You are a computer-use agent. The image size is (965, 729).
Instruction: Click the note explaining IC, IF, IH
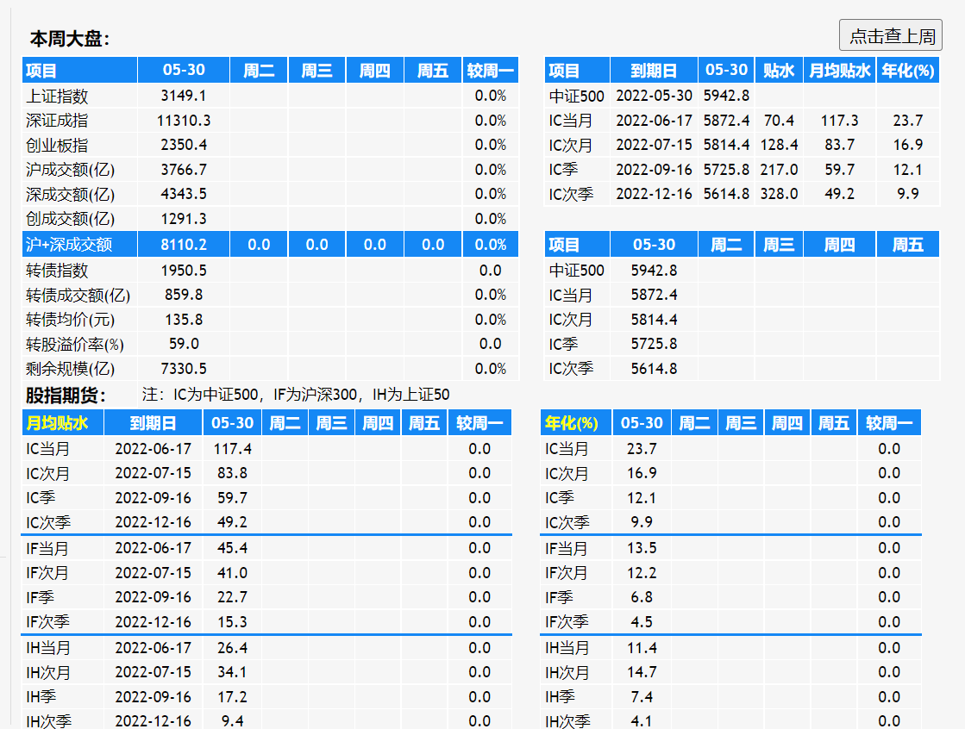coord(295,396)
